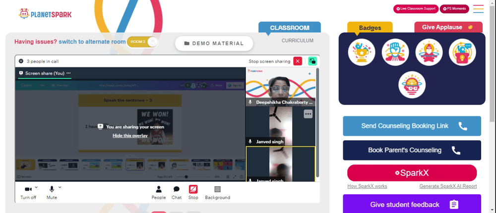Toggle the ROOM 2 switch

(142, 42)
